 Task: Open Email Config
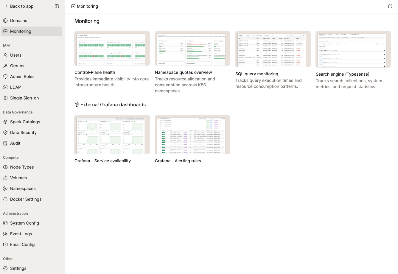point(31,245)
